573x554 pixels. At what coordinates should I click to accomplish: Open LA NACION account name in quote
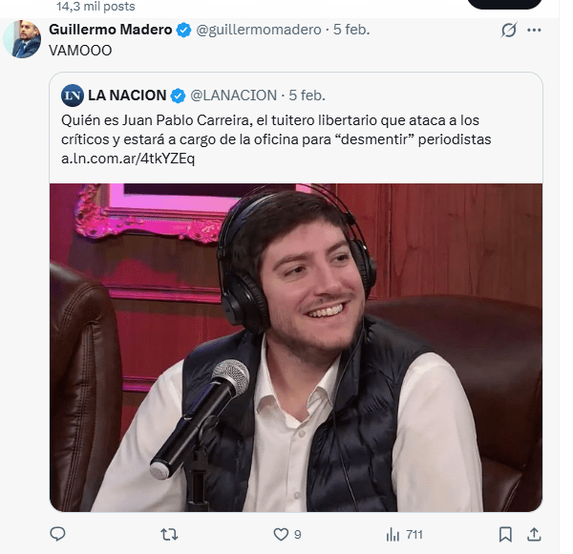coord(127,96)
